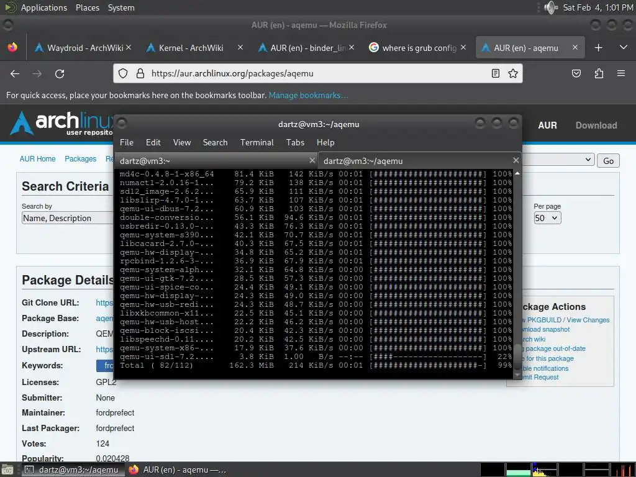Close the dartz@vm3:~ terminal tab
636x477 pixels.
point(312,160)
